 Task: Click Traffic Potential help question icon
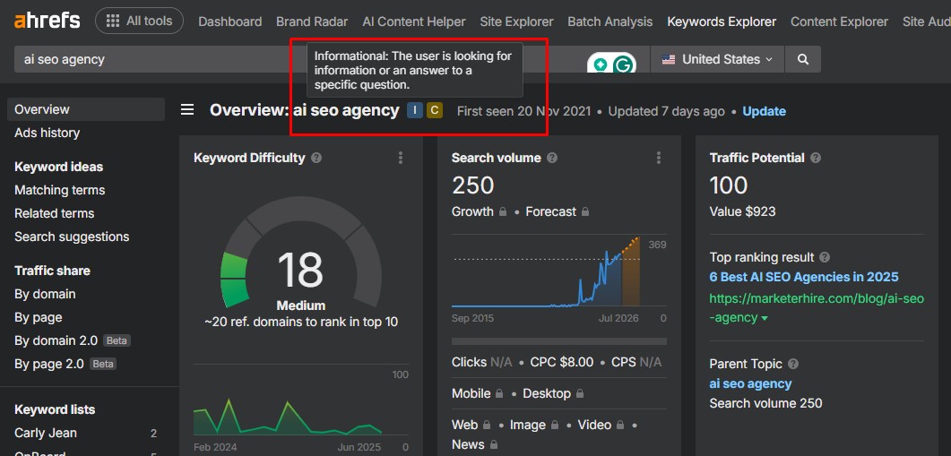pos(816,158)
